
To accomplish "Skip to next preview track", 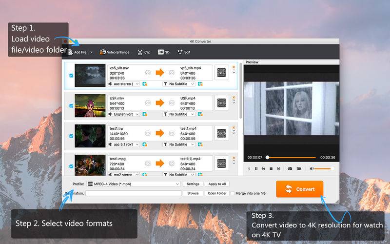I will pos(278,168).
